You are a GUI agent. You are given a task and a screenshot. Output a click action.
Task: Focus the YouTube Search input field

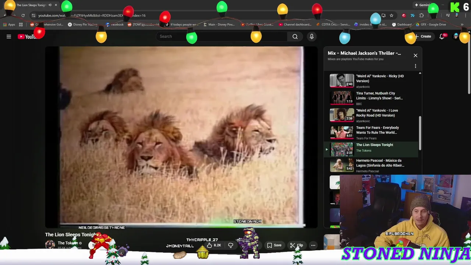222,36
